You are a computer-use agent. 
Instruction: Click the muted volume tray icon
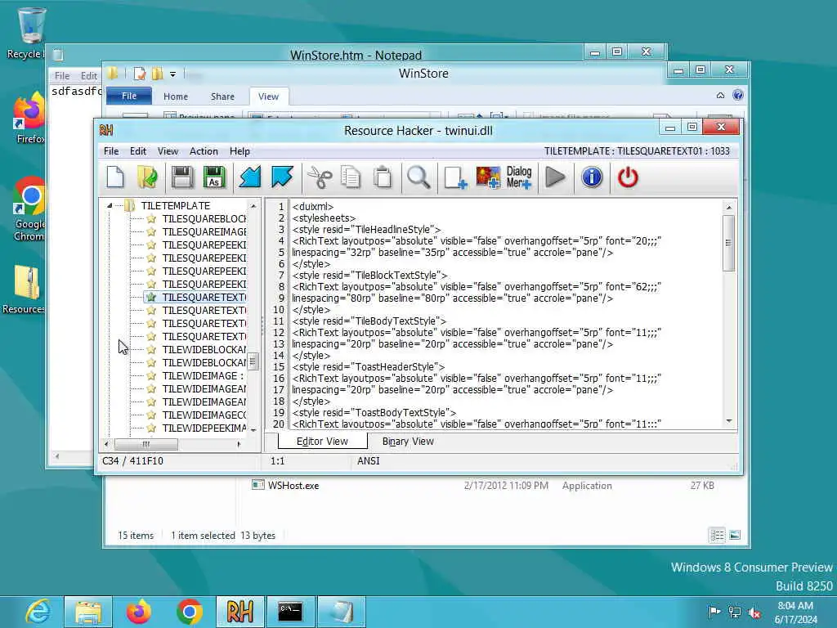click(754, 612)
